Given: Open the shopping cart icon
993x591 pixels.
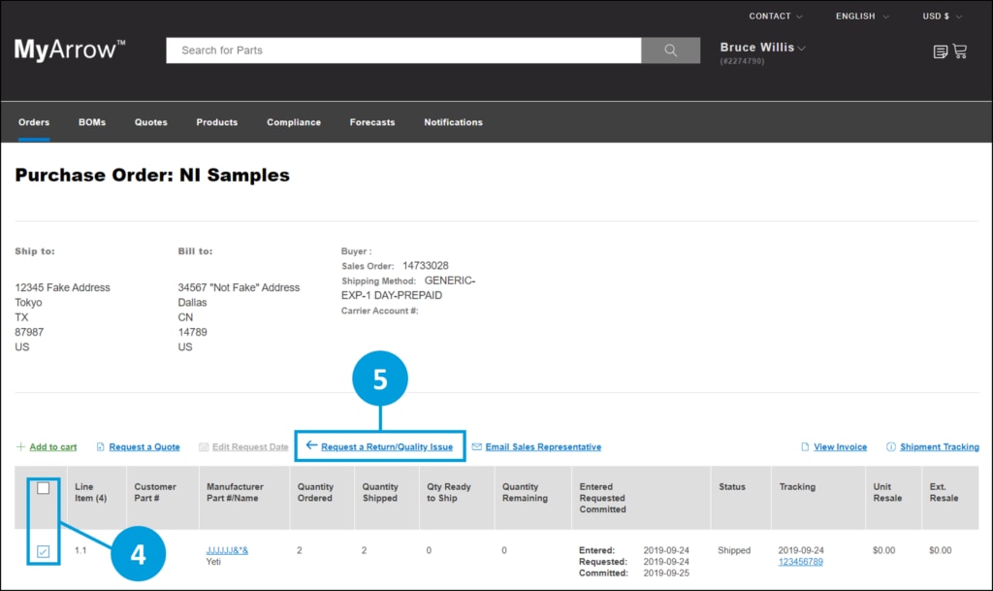Looking at the screenshot, I should 962,50.
